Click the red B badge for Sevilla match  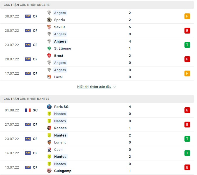point(187,31)
